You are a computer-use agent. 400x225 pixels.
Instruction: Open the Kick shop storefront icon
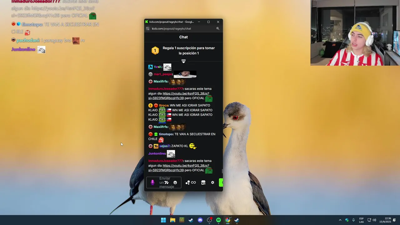coord(203,182)
